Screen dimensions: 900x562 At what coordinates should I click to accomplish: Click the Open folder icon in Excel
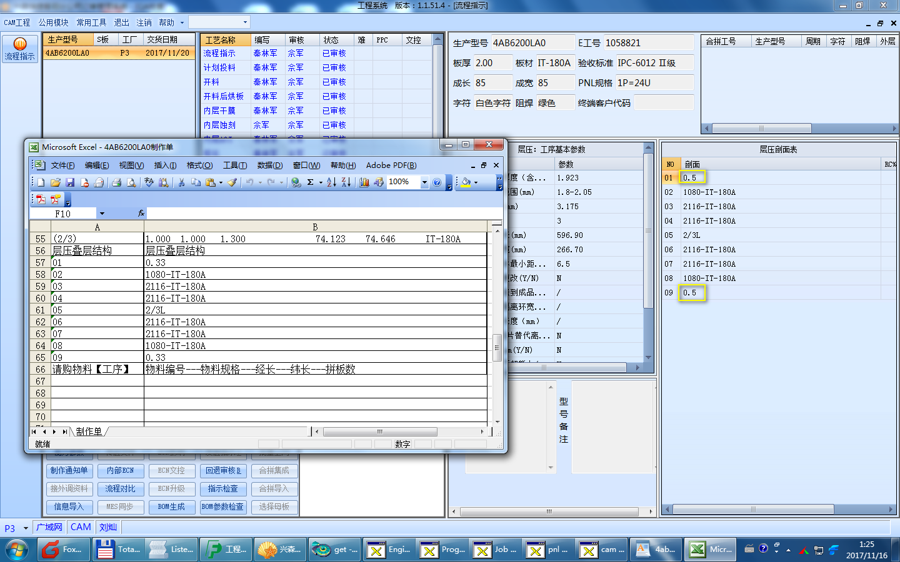coord(55,182)
